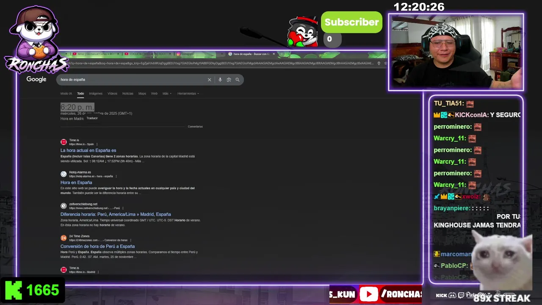Close the 'hora de españa' browser tab
This screenshot has width=542, height=305.
click(x=274, y=54)
